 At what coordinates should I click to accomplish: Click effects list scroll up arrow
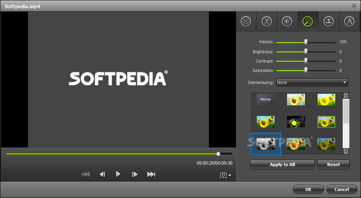click(x=346, y=95)
